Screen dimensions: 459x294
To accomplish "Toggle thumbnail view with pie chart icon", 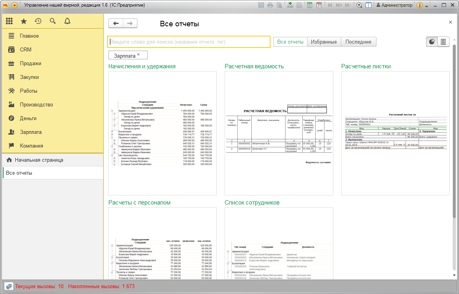I will pyautogui.click(x=432, y=42).
